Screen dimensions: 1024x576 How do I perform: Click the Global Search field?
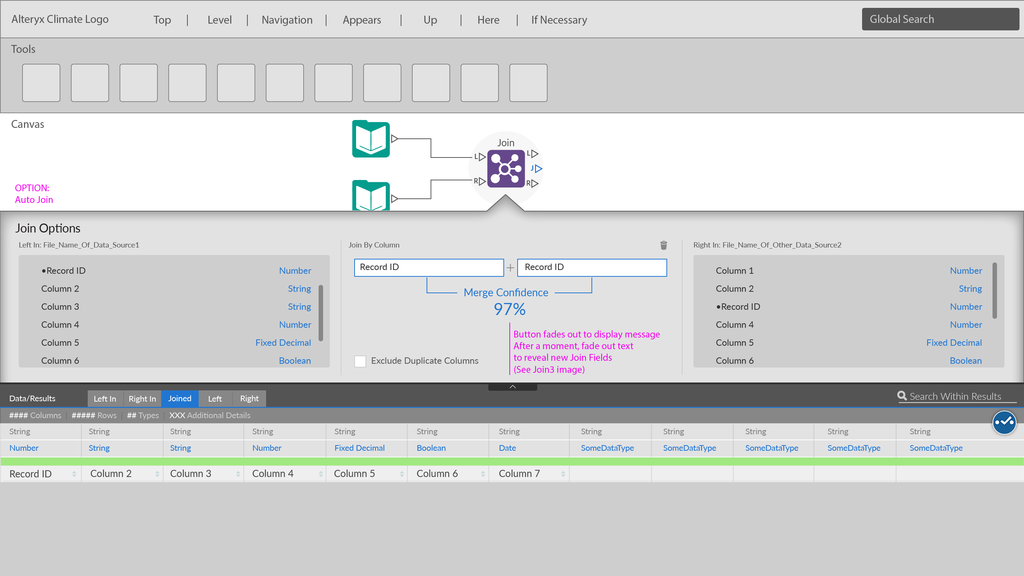(940, 19)
